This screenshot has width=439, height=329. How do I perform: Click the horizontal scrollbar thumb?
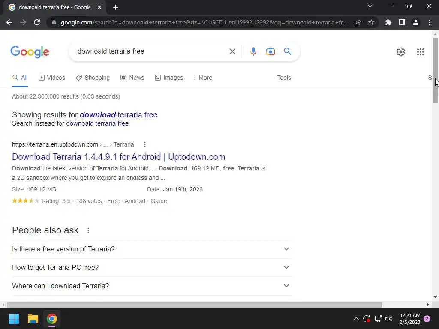click(x=195, y=305)
